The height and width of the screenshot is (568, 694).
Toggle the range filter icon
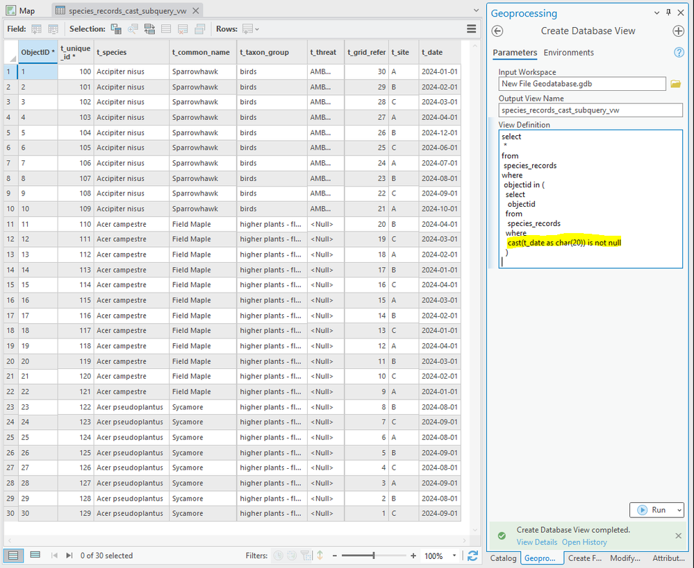[292, 556]
